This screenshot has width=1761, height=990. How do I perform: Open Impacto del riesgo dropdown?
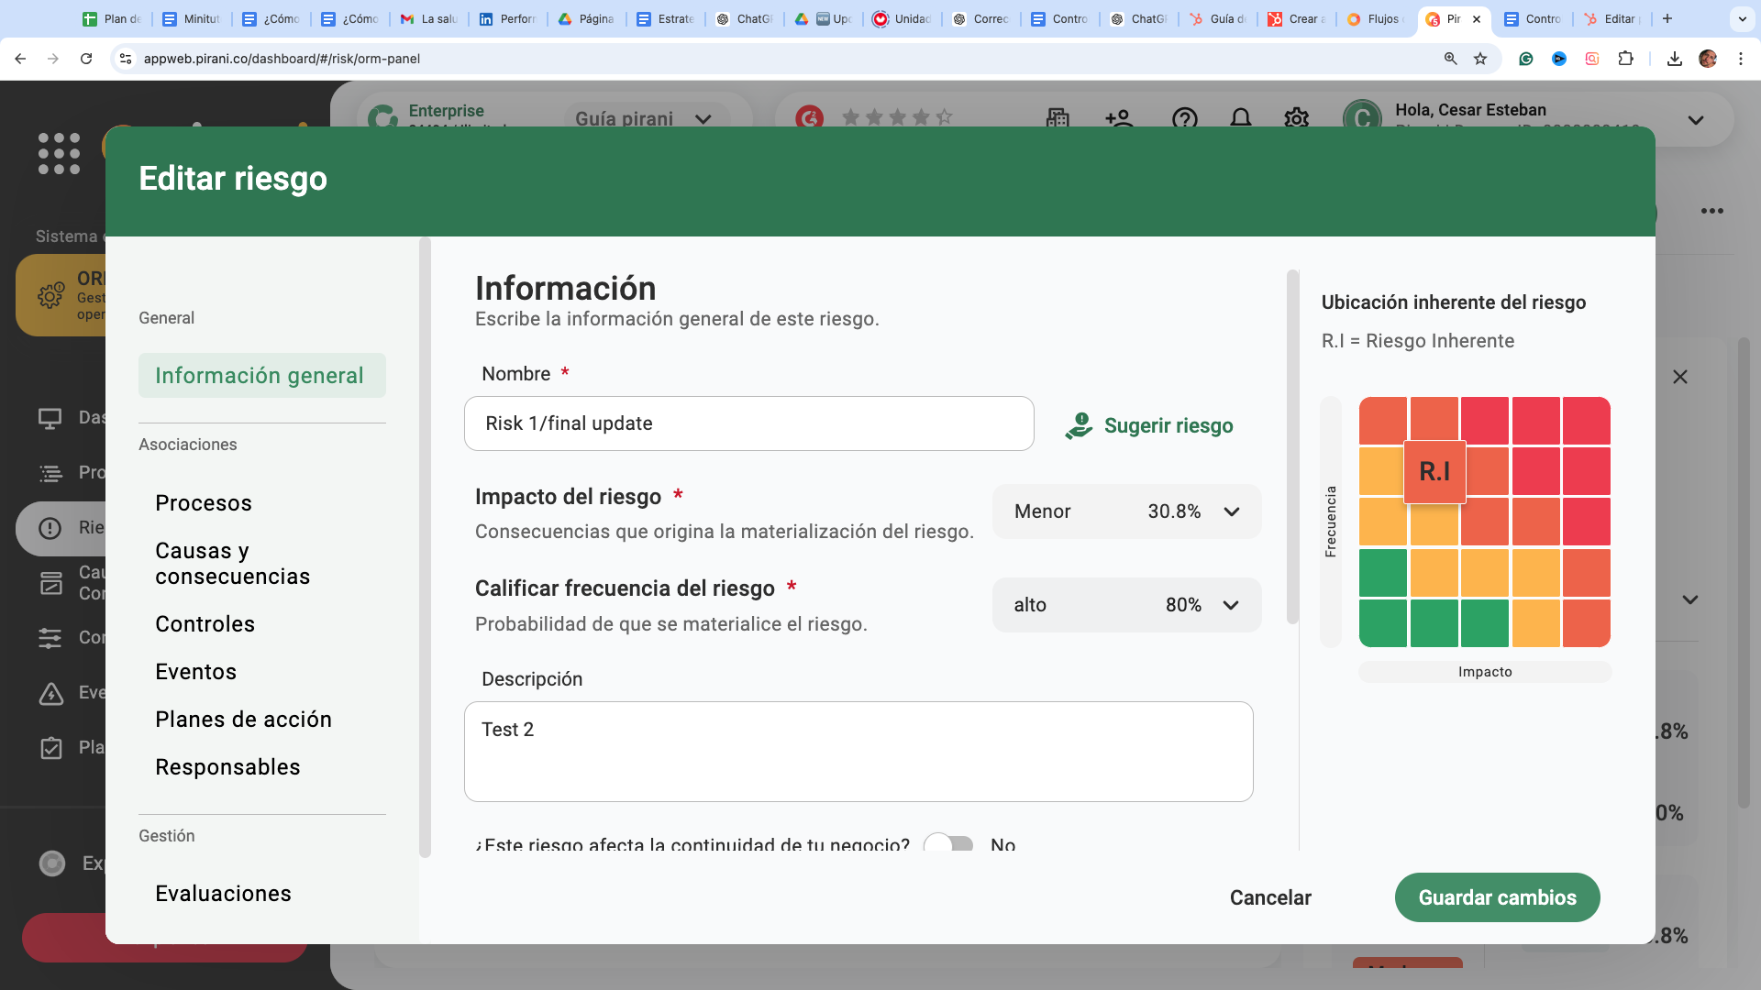pos(1126,511)
